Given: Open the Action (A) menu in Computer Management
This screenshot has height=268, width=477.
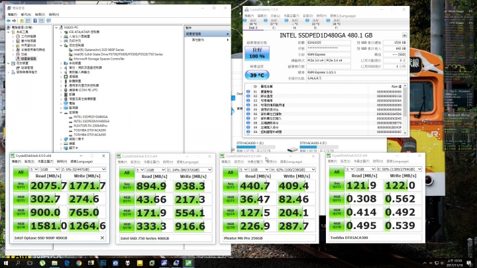Looking at the screenshot, I should tap(26, 15).
